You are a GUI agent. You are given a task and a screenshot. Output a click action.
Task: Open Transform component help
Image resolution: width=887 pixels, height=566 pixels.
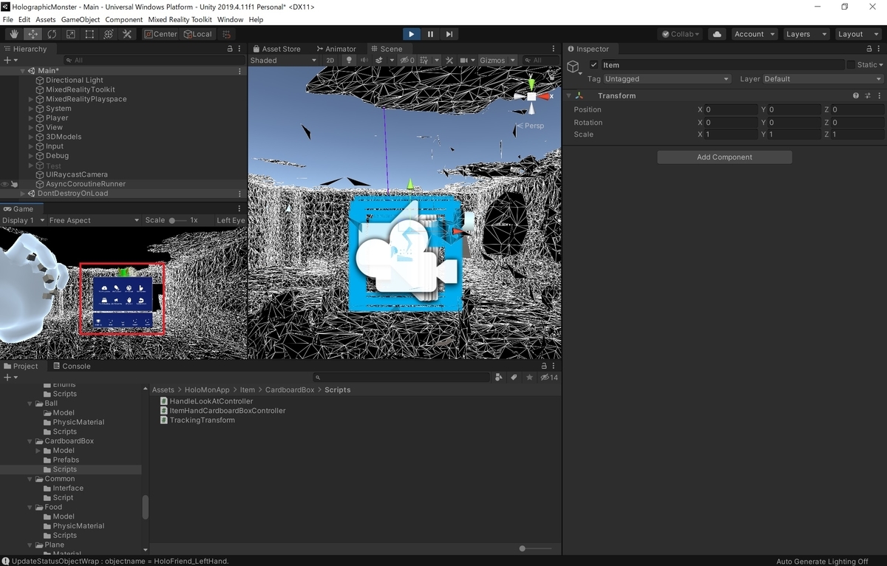pyautogui.click(x=856, y=95)
